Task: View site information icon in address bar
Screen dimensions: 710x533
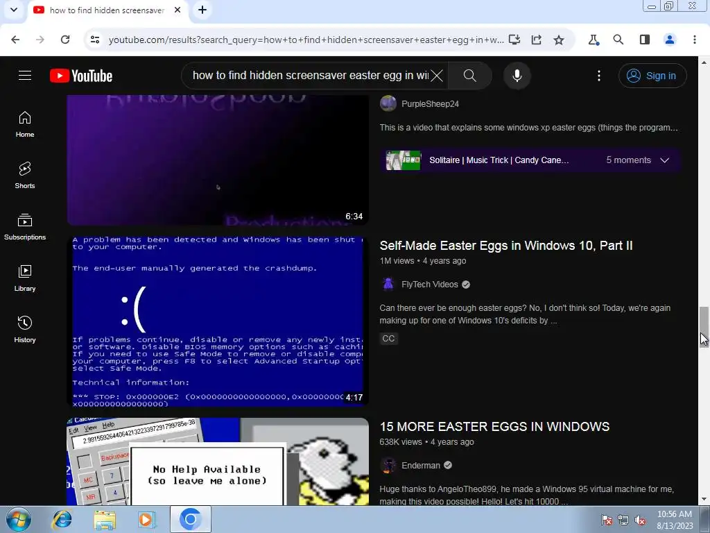Action: (x=95, y=40)
